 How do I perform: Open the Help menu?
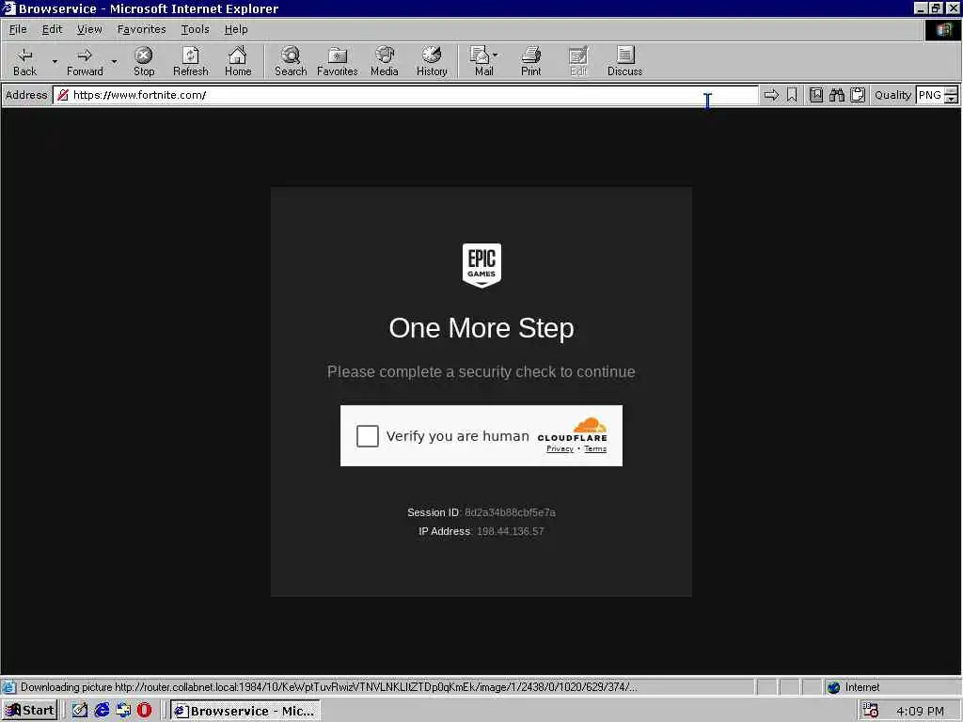[x=236, y=29]
